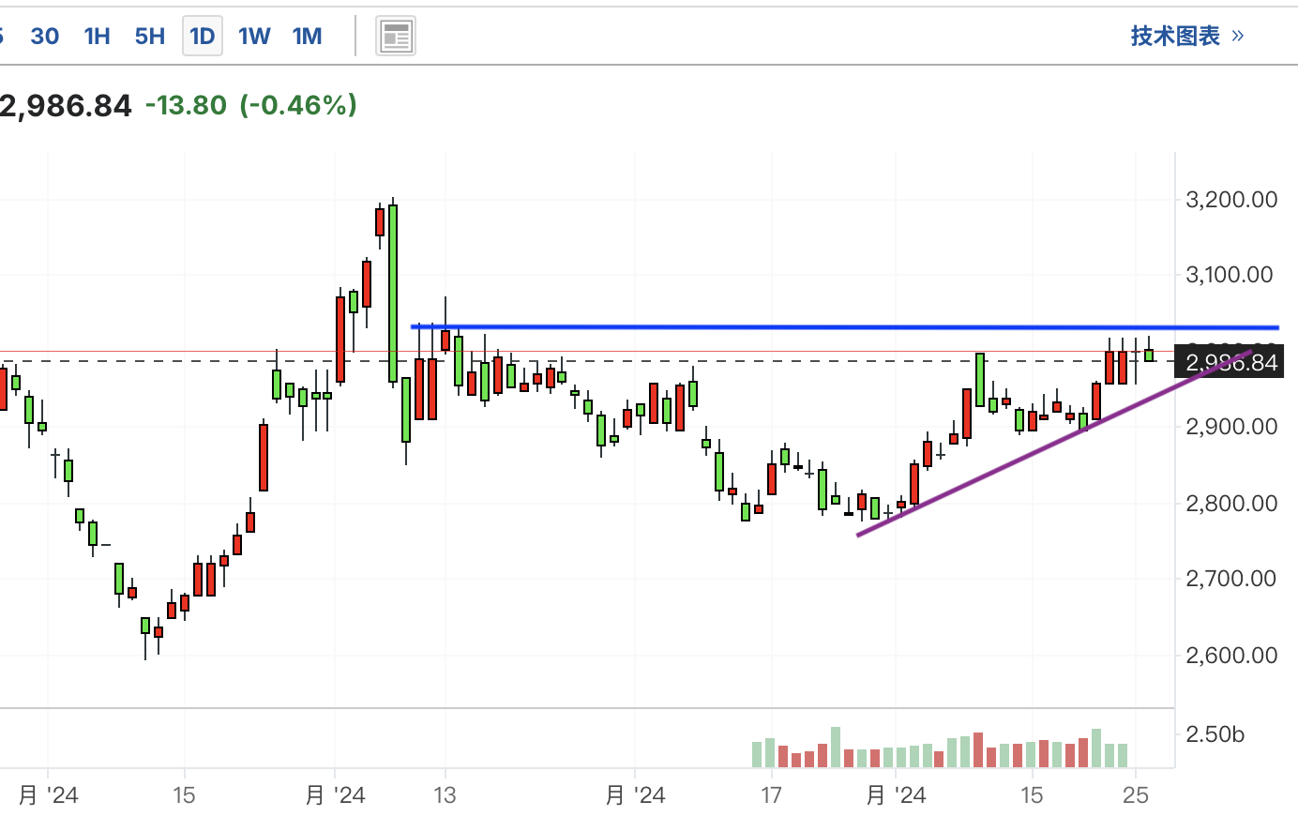Click the (-0.46%) percent change value
The height and width of the screenshot is (816, 1298).
pyautogui.click(x=299, y=105)
